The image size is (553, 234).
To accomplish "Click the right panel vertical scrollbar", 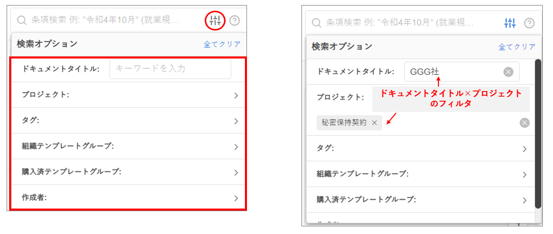I will (538, 133).
